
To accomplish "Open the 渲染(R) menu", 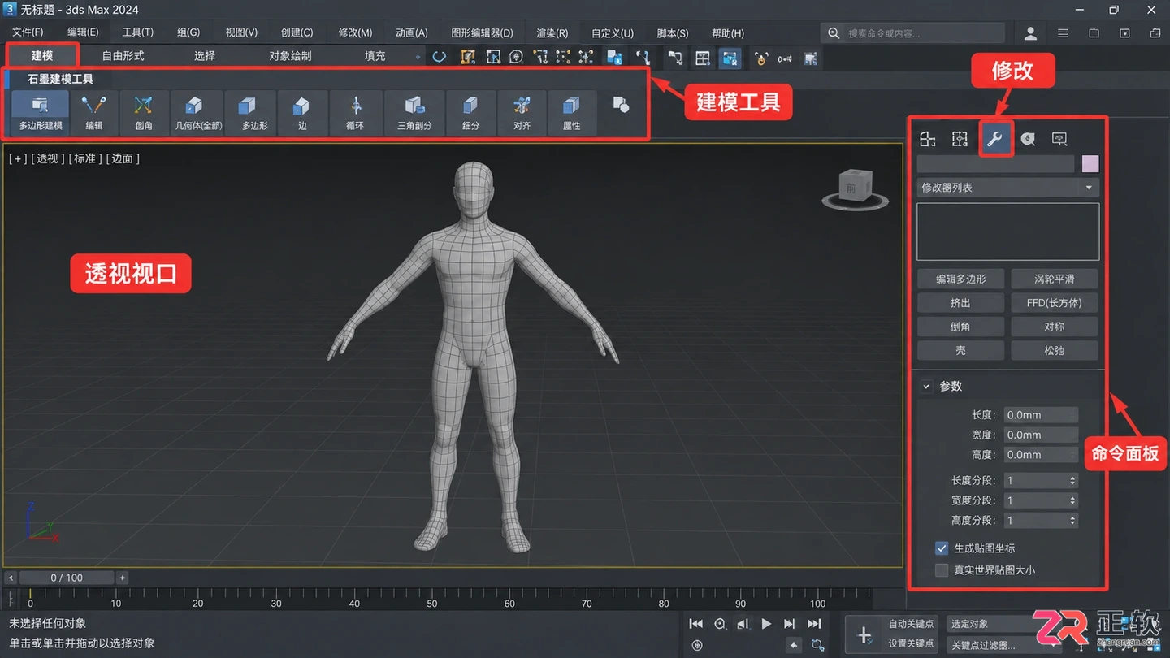I will pyautogui.click(x=552, y=32).
